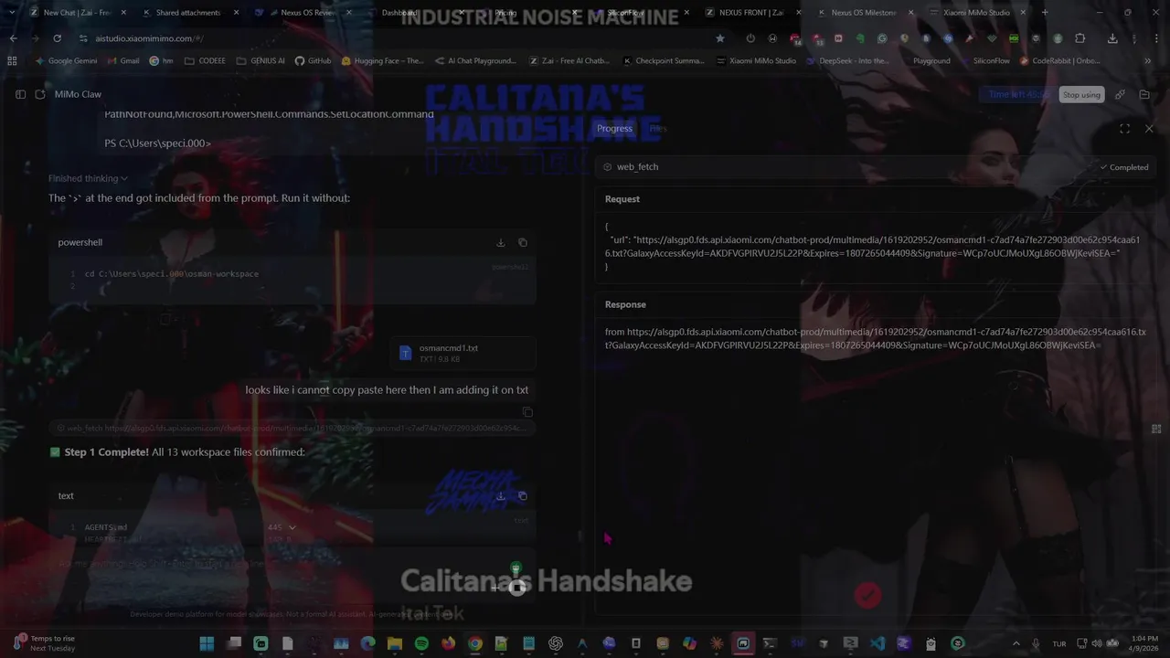The width and height of the screenshot is (1170, 658).
Task: Switch to the Progress tab
Action: point(614,129)
